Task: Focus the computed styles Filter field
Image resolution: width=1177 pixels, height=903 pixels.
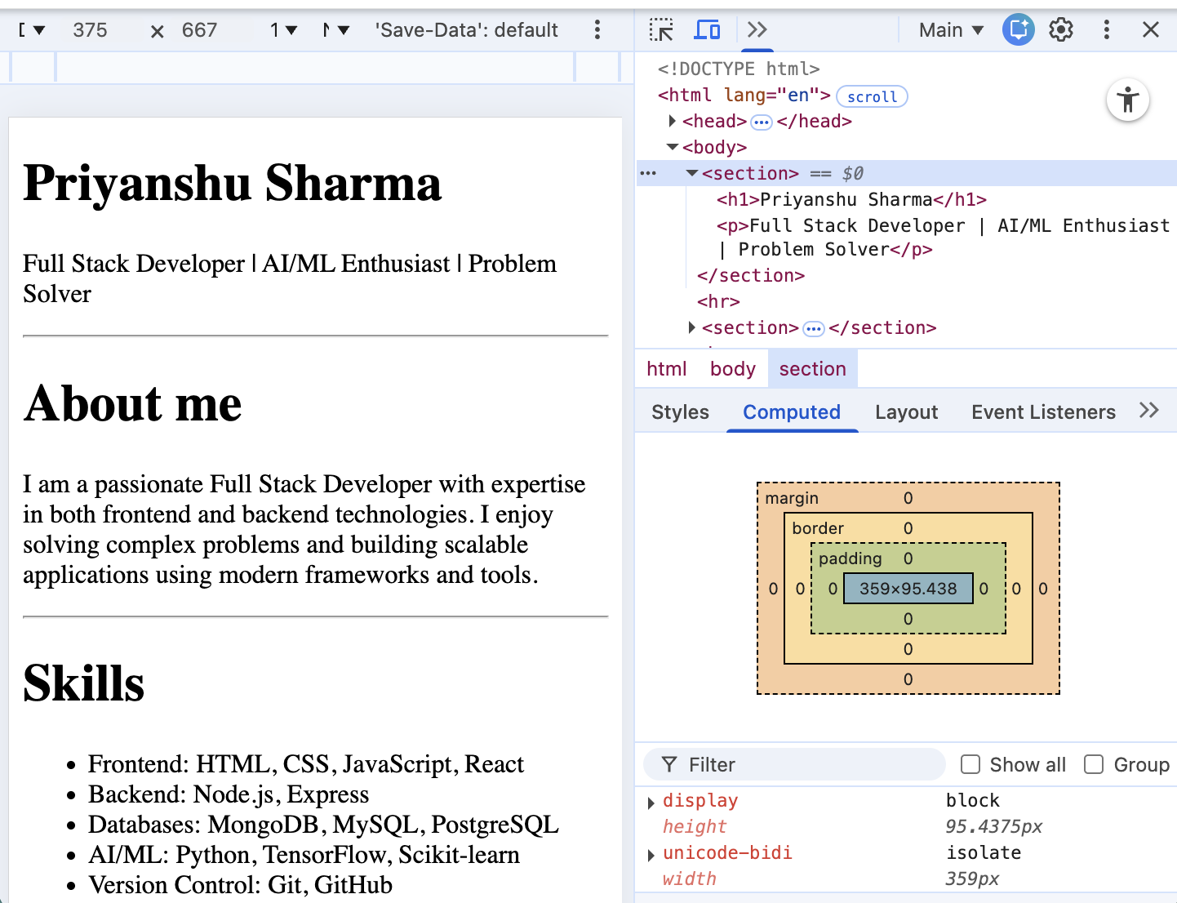Action: coord(794,764)
